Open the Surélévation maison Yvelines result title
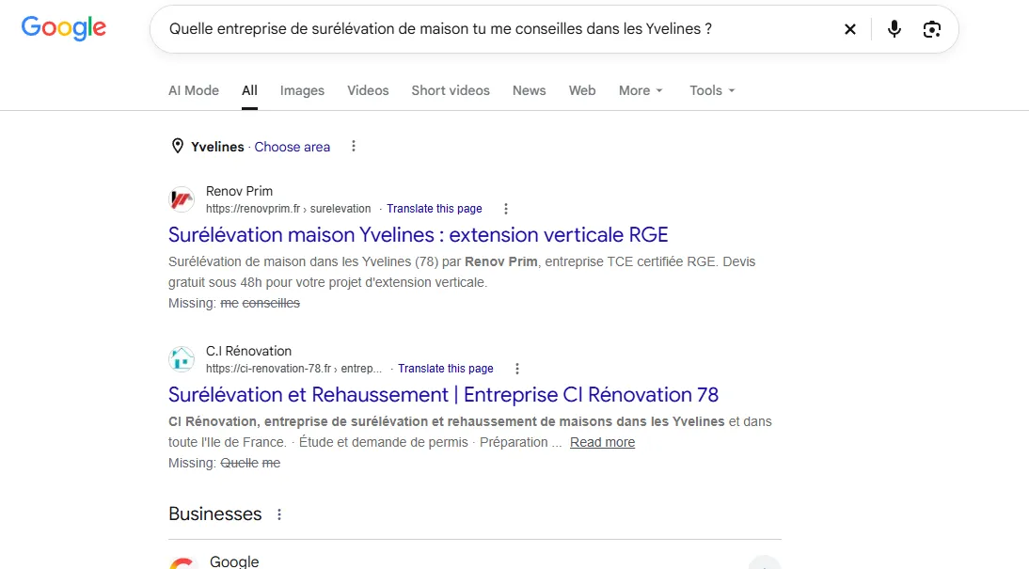This screenshot has height=569, width=1029. (418, 235)
